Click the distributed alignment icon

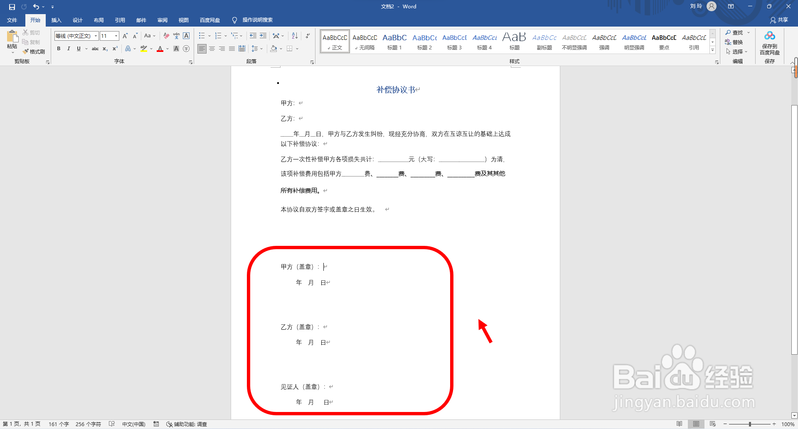click(x=242, y=49)
